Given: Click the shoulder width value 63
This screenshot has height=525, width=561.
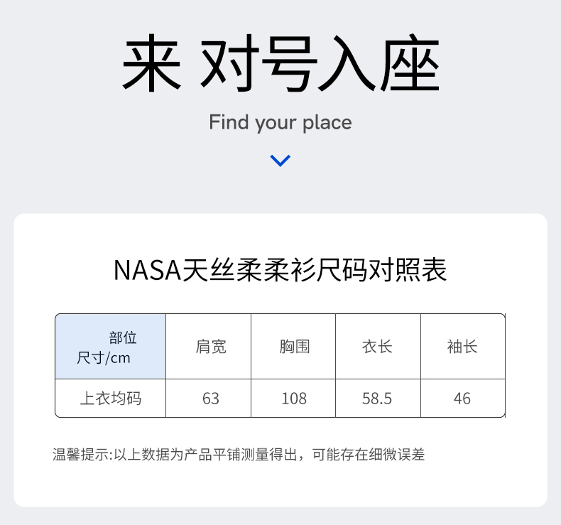Looking at the screenshot, I should point(211,399).
